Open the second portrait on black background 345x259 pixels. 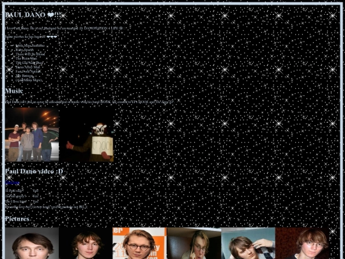(x=86, y=243)
